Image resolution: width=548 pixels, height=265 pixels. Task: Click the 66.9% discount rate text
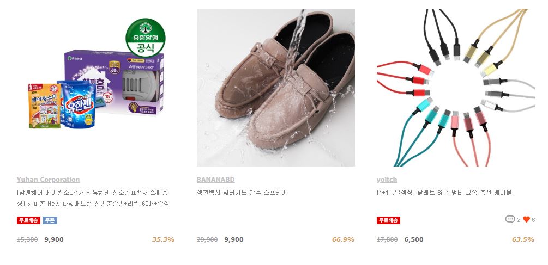(343, 239)
